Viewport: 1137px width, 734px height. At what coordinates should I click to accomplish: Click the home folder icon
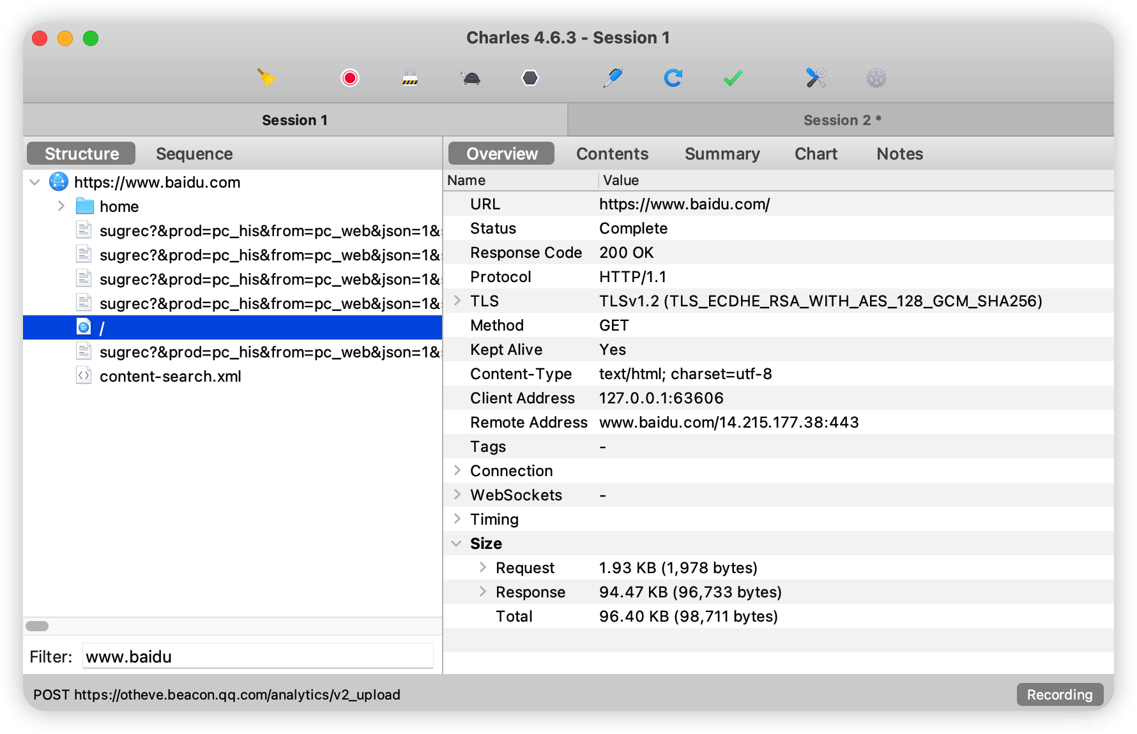85,206
